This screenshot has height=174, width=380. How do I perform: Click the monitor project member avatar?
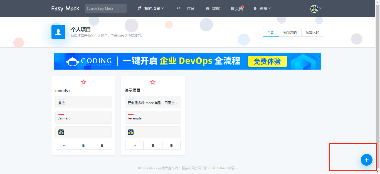click(61, 132)
